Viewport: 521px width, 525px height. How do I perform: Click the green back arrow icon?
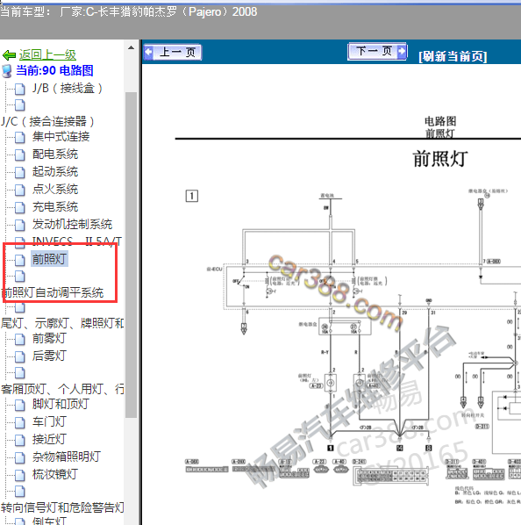9,55
